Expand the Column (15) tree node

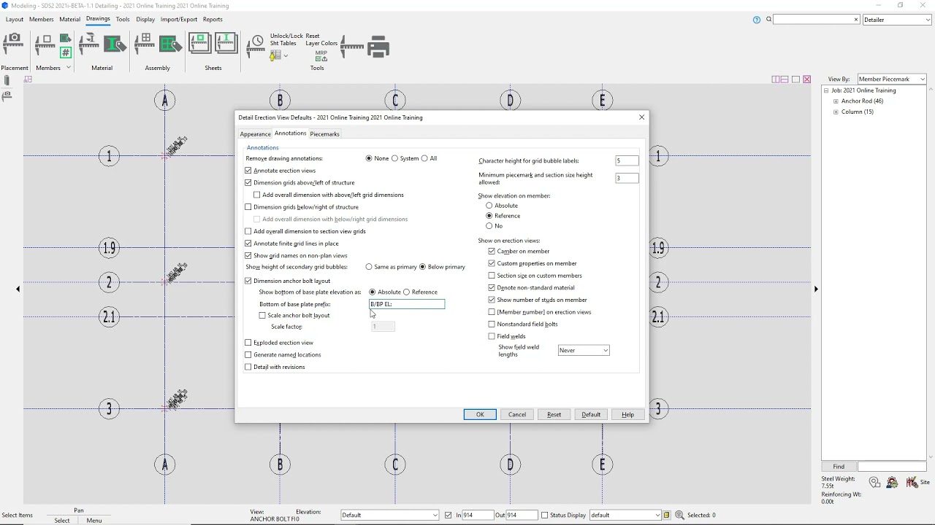coord(836,112)
